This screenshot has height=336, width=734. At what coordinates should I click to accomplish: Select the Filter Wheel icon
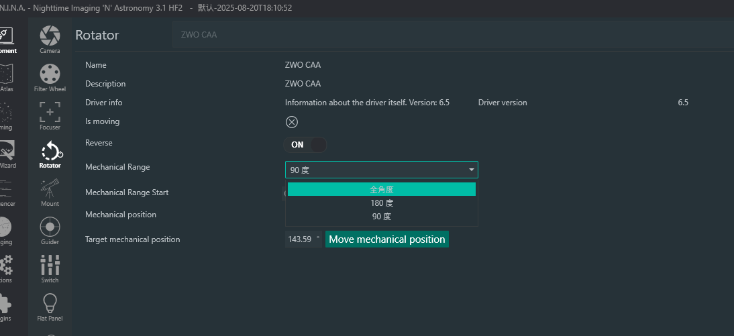tap(50, 78)
